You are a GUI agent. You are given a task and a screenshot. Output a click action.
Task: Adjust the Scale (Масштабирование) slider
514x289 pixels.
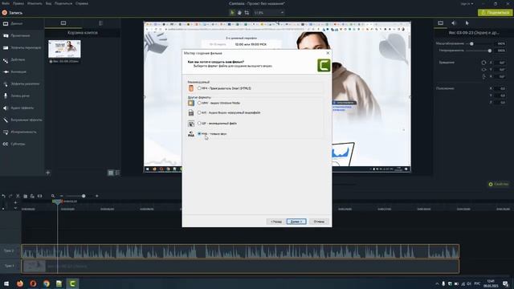(471, 43)
